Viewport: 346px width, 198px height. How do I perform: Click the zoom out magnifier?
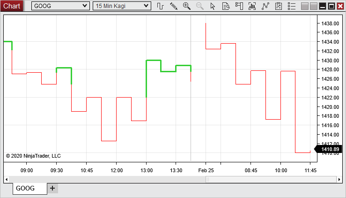(x=200, y=6)
